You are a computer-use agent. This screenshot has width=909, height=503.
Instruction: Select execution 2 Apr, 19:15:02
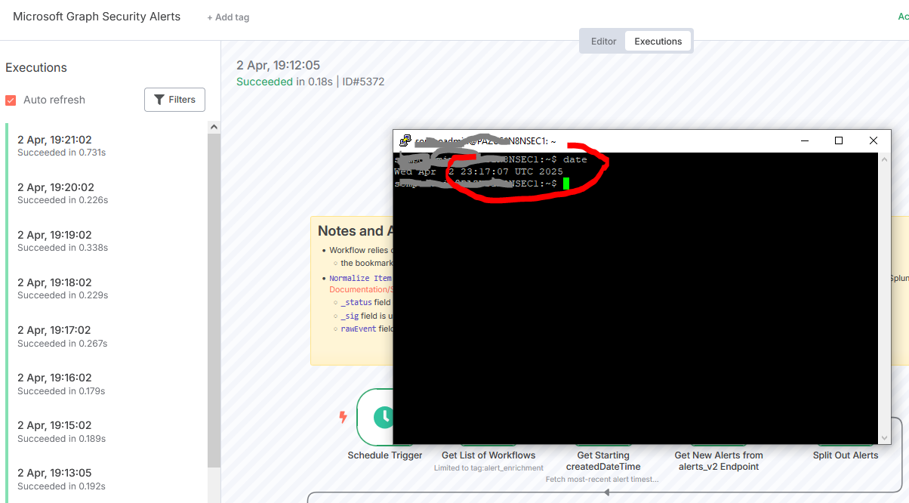[x=106, y=431]
